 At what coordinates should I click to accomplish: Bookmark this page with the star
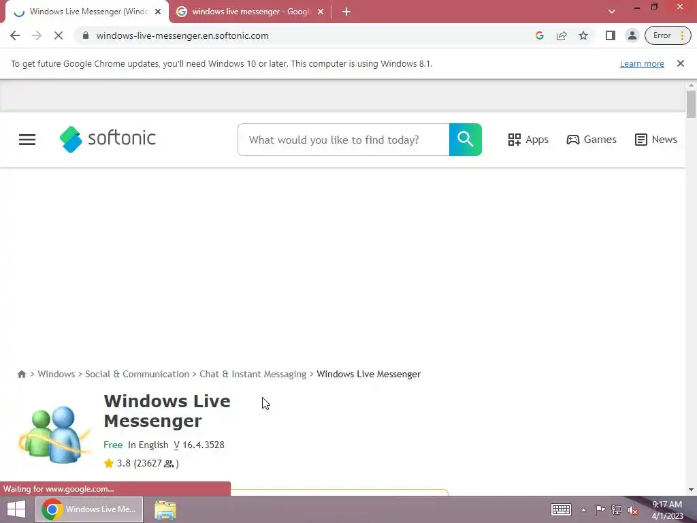(x=583, y=35)
